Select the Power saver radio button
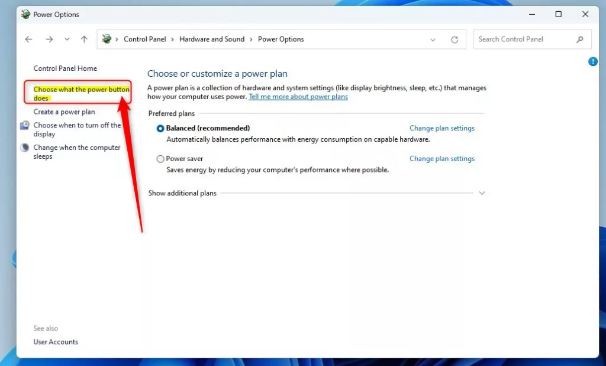Image resolution: width=606 pixels, height=366 pixels. (160, 159)
